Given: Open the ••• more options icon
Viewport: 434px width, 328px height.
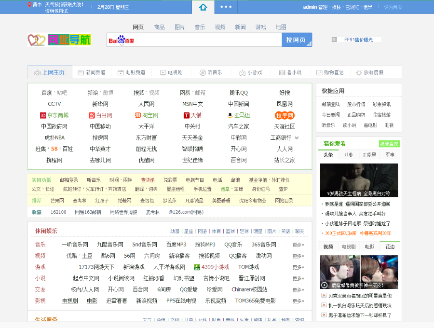Looking at the screenshot, I should 226,7.
